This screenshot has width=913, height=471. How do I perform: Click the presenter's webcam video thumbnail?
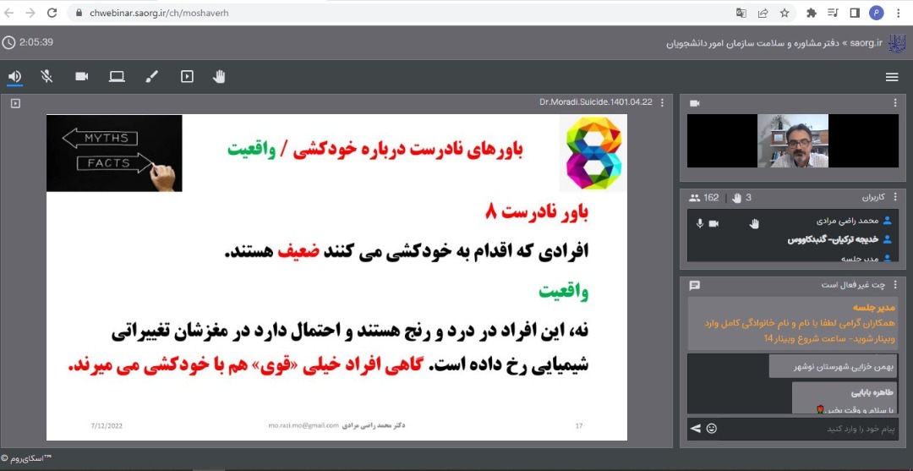click(x=792, y=140)
